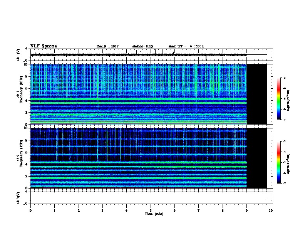Click time-axis tick label "7"

tap(199, 211)
